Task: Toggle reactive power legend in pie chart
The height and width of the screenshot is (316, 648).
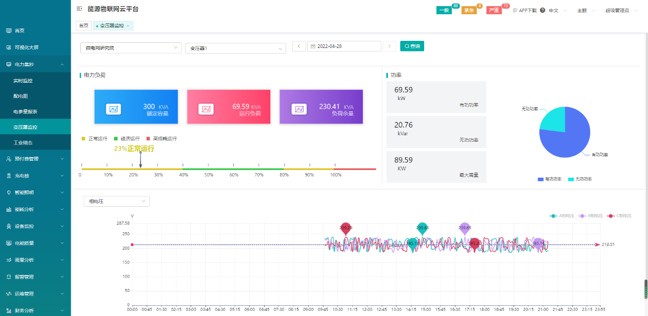Action: click(580, 179)
